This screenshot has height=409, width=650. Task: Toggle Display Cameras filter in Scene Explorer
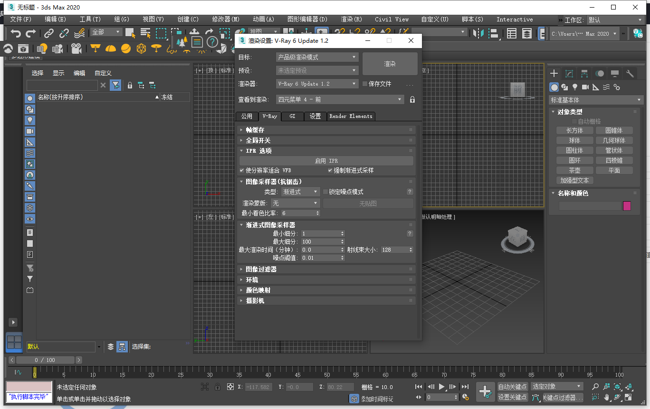[x=30, y=131]
